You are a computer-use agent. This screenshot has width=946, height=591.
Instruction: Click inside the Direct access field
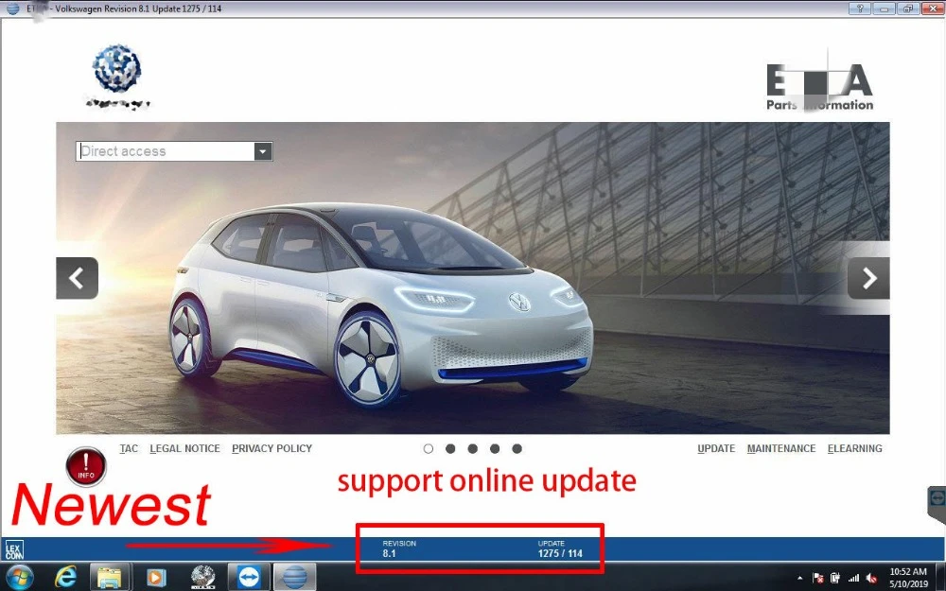click(x=166, y=151)
